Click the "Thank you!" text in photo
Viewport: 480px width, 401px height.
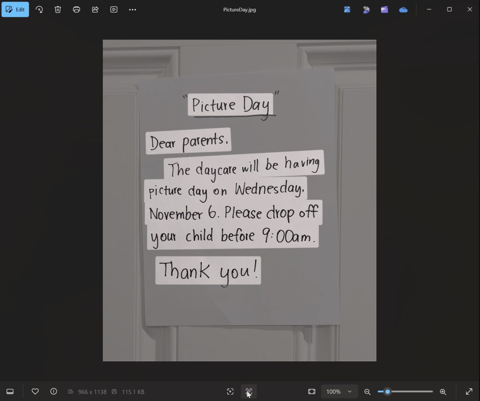pos(208,271)
